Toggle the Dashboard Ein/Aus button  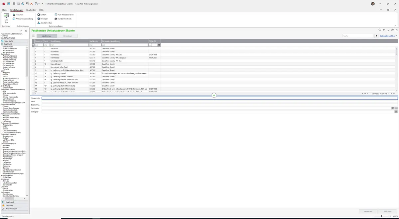tap(6, 18)
